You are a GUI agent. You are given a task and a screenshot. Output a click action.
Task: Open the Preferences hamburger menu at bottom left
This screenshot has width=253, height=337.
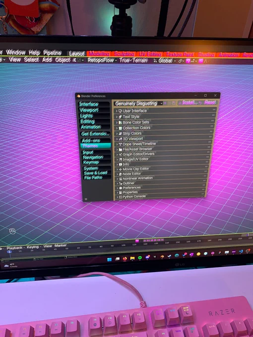pyautogui.click(x=86, y=199)
